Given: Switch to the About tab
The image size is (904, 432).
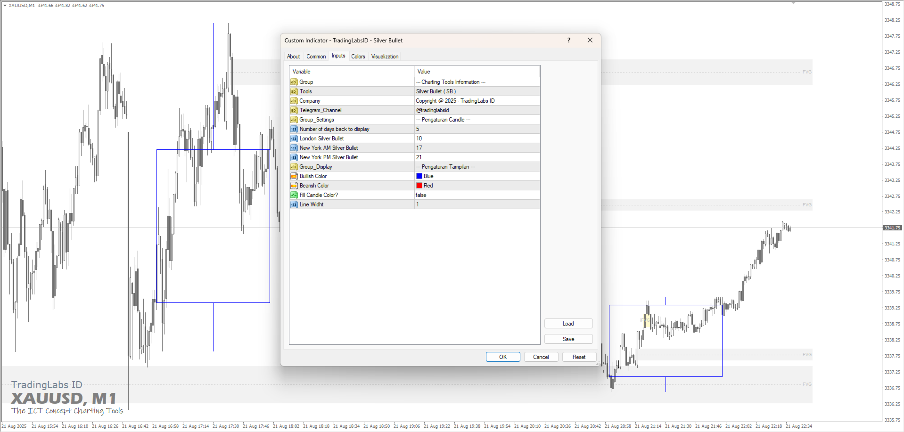Looking at the screenshot, I should tap(293, 57).
